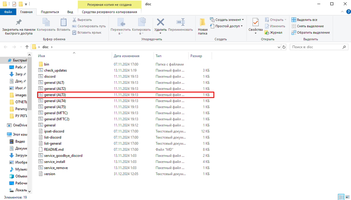This screenshot has width=351, height=200.
Task: Sort by Размер column header
Action: (200, 56)
